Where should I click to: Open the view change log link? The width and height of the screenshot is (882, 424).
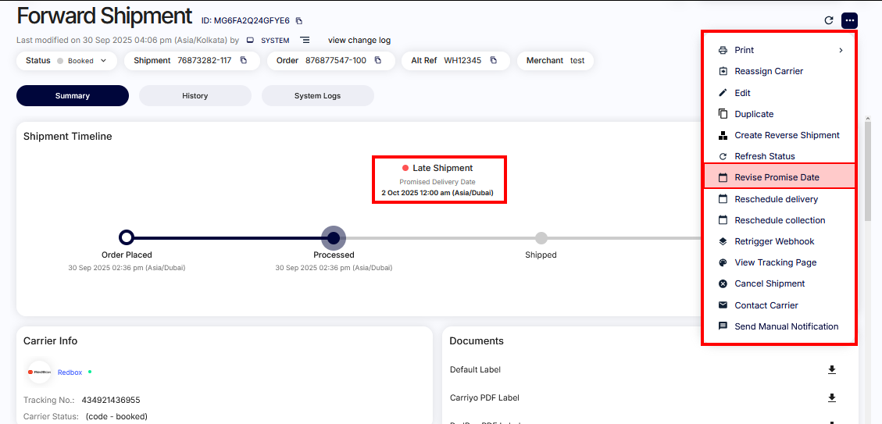359,41
